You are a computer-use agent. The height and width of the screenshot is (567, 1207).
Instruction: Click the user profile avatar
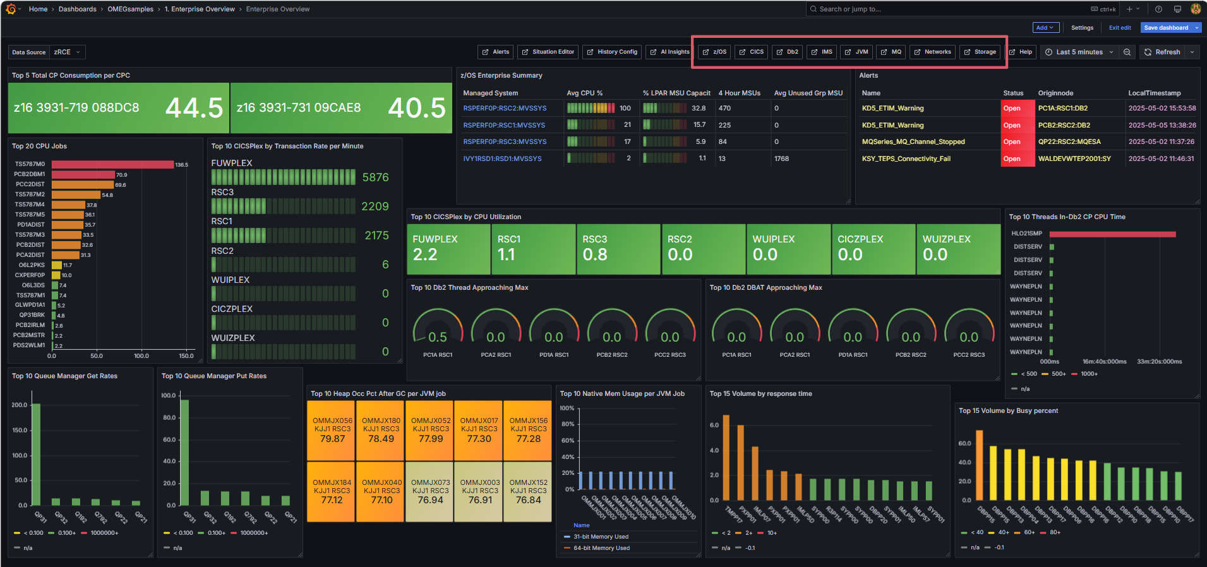(1196, 9)
